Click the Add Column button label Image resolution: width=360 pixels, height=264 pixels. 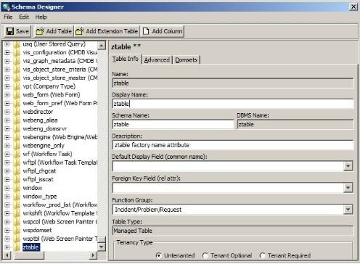(x=167, y=31)
